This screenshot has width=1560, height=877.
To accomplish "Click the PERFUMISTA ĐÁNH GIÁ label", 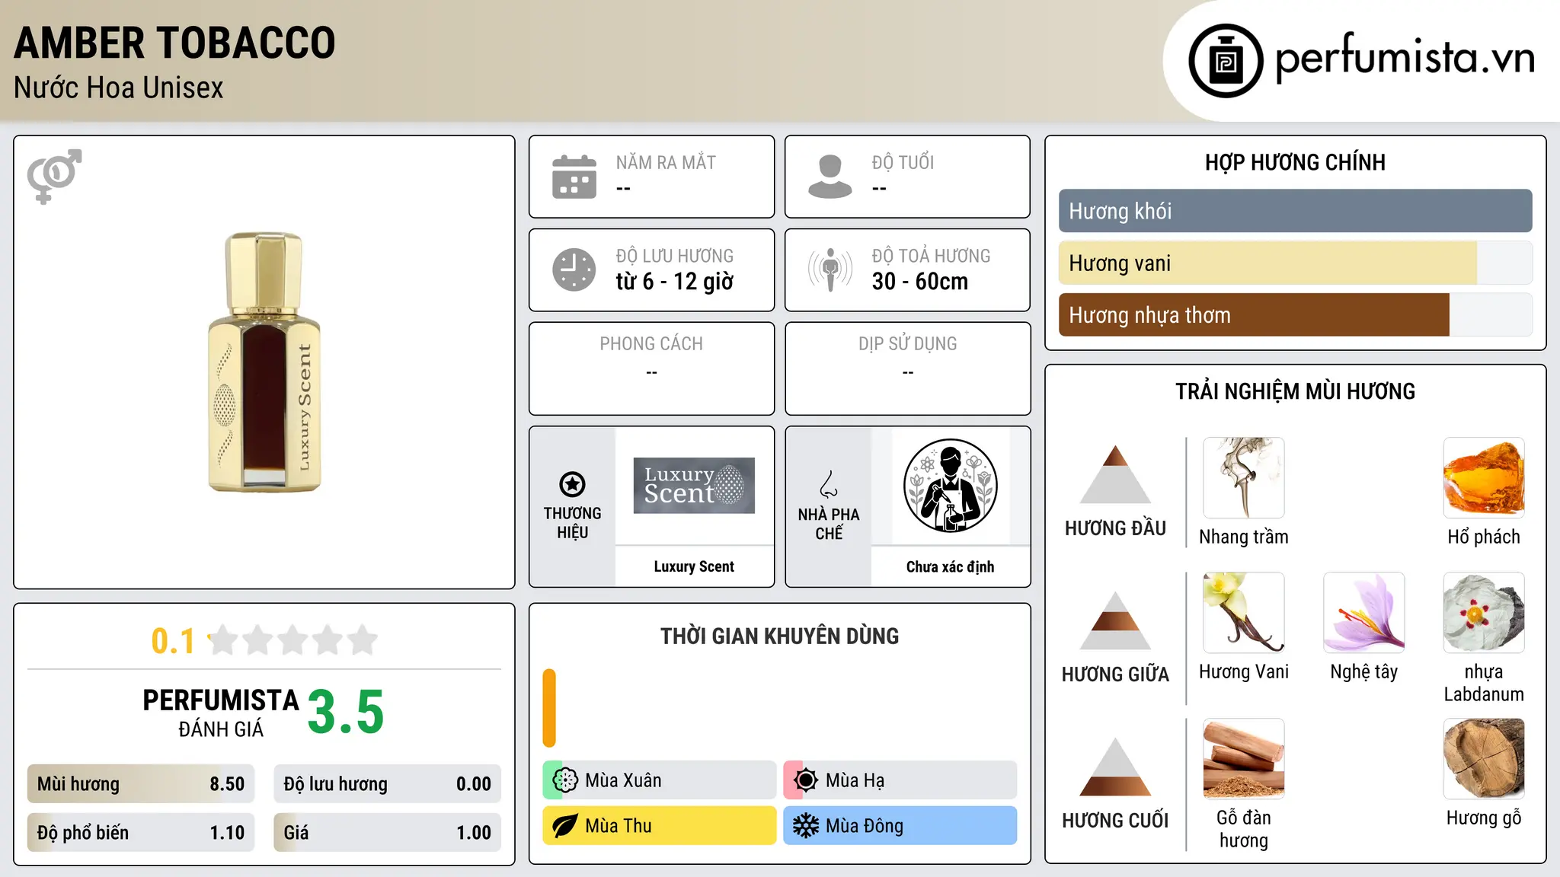I will 221,713.
